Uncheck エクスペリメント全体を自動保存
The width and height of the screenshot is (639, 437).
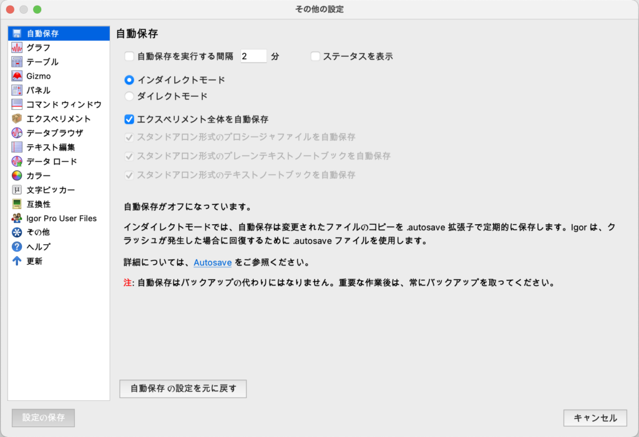click(129, 119)
